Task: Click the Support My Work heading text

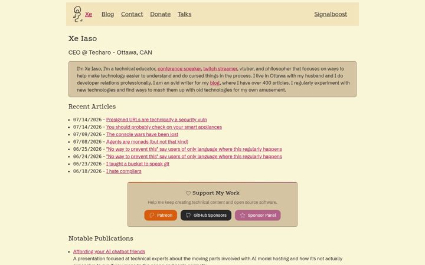Action: coord(216,193)
